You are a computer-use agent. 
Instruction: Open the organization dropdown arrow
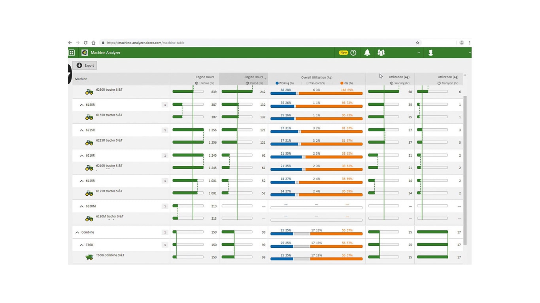tap(419, 52)
